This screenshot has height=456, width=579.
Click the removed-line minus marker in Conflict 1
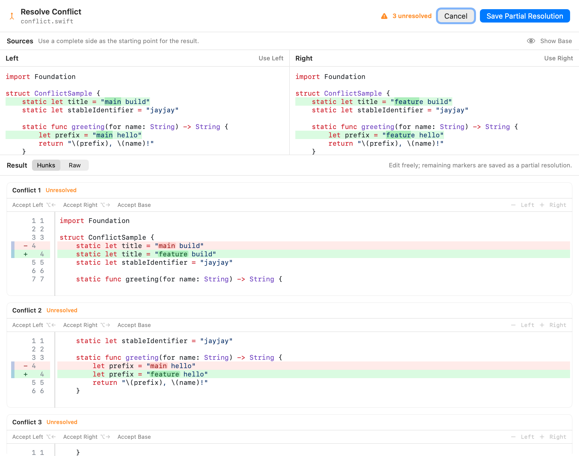(x=26, y=246)
